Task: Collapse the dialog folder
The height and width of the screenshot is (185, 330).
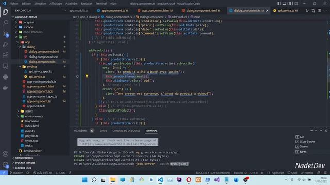Action: [20, 47]
